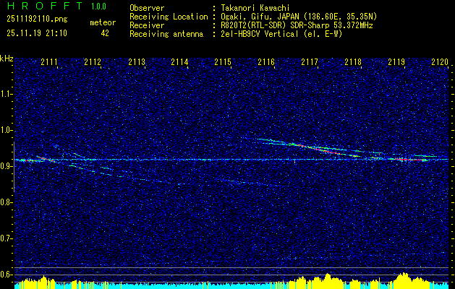Click the 2117 time axis label
This screenshot has height=289, width=455.
310,61
